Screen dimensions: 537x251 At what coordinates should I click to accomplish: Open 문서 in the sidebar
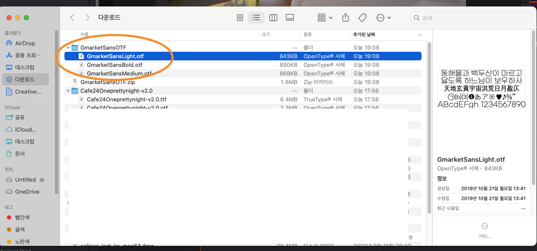(x=25, y=154)
